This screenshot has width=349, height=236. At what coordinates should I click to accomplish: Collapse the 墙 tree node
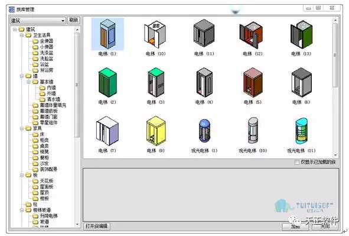tap(22, 76)
